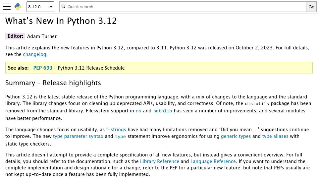Follow the os module link
Screen dimensions: 318x179
138,111
